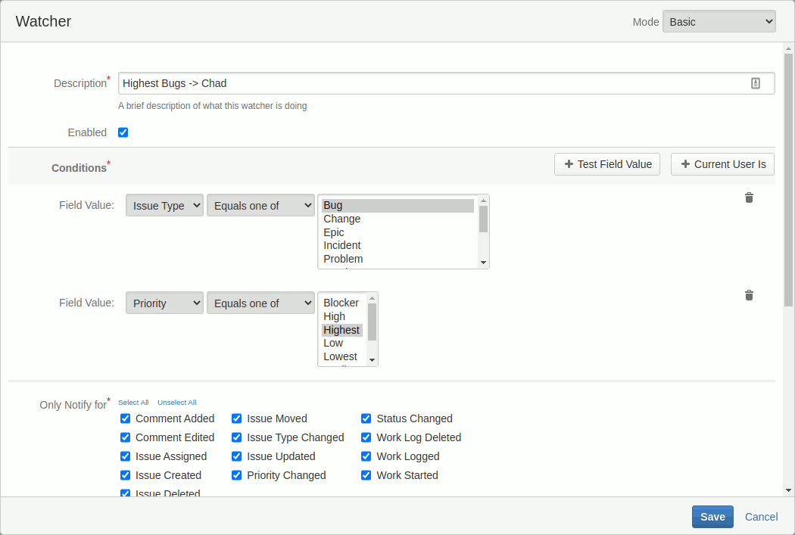Toggle Work Log Deleted checkbox

366,437
